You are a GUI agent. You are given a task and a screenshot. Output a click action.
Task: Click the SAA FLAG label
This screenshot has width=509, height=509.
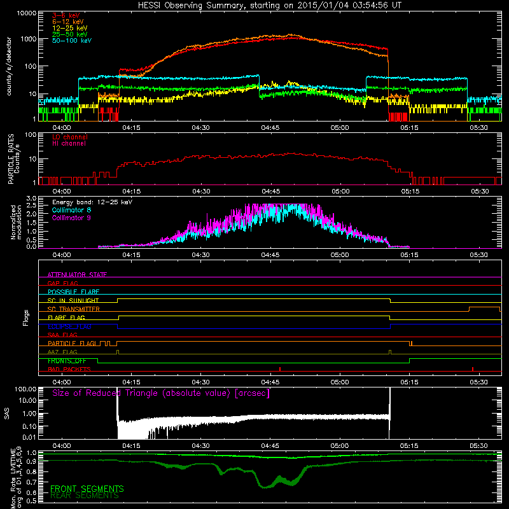tap(62, 335)
